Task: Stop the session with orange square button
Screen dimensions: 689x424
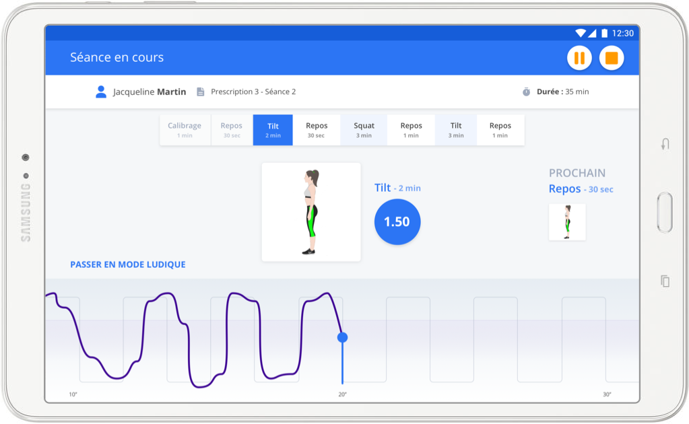Action: click(x=612, y=58)
